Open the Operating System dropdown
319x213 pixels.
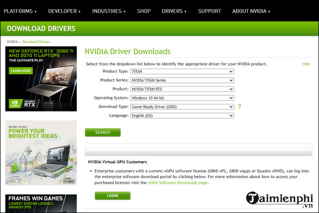pos(182,98)
